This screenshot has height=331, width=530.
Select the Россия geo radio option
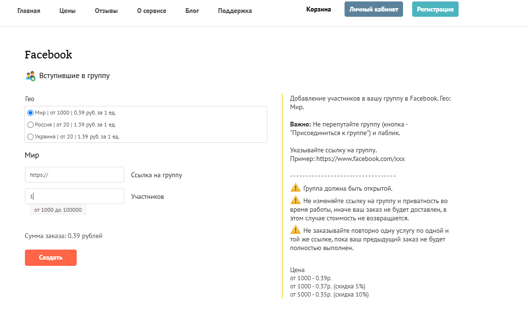click(x=30, y=125)
